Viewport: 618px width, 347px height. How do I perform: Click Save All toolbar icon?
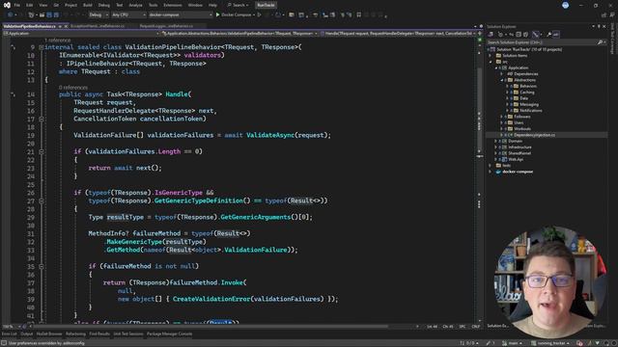click(x=56, y=15)
